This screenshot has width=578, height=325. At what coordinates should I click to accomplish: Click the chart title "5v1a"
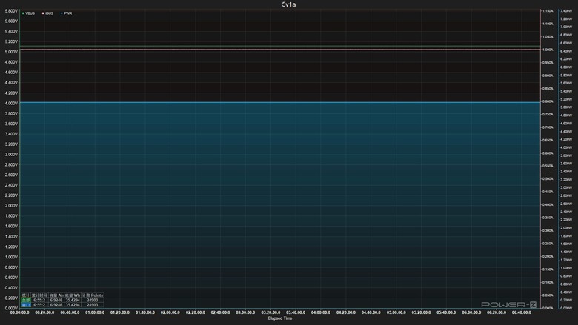tap(289, 4)
